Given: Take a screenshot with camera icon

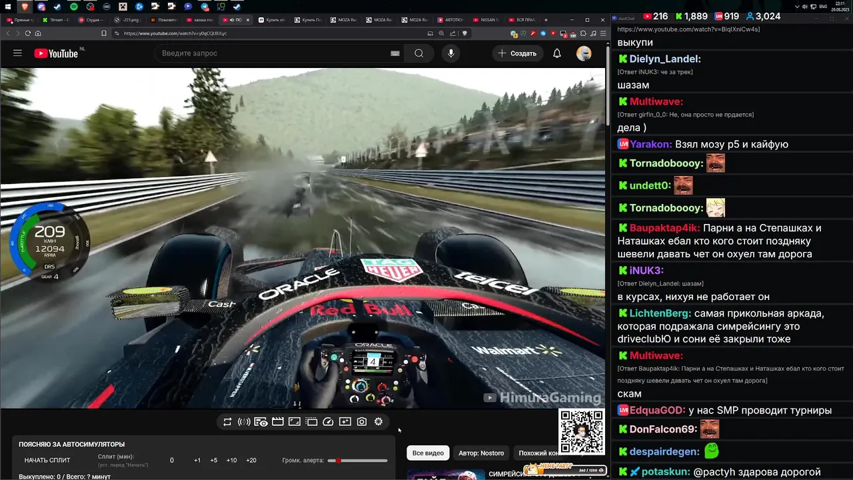Looking at the screenshot, I should (362, 422).
